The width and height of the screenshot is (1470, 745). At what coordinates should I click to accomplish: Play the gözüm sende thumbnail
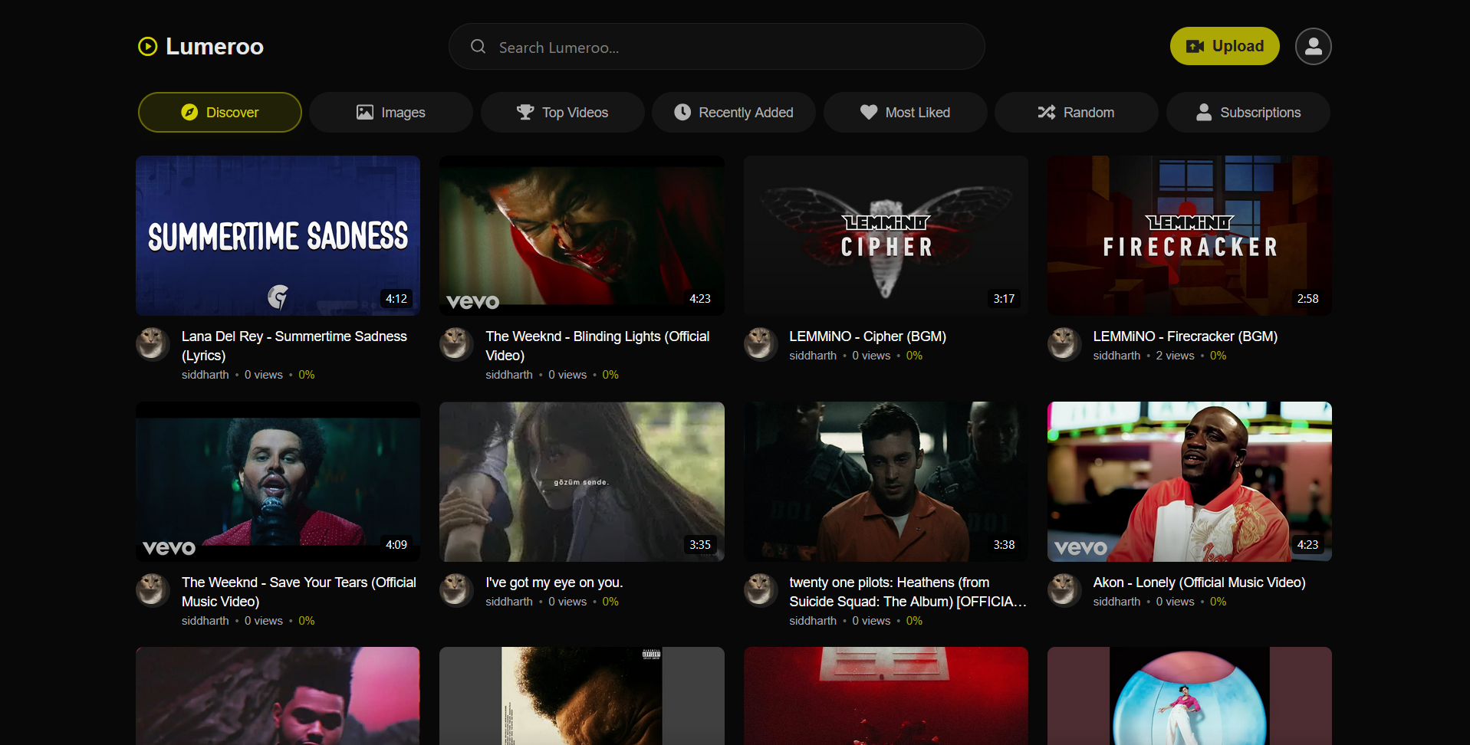coord(582,481)
